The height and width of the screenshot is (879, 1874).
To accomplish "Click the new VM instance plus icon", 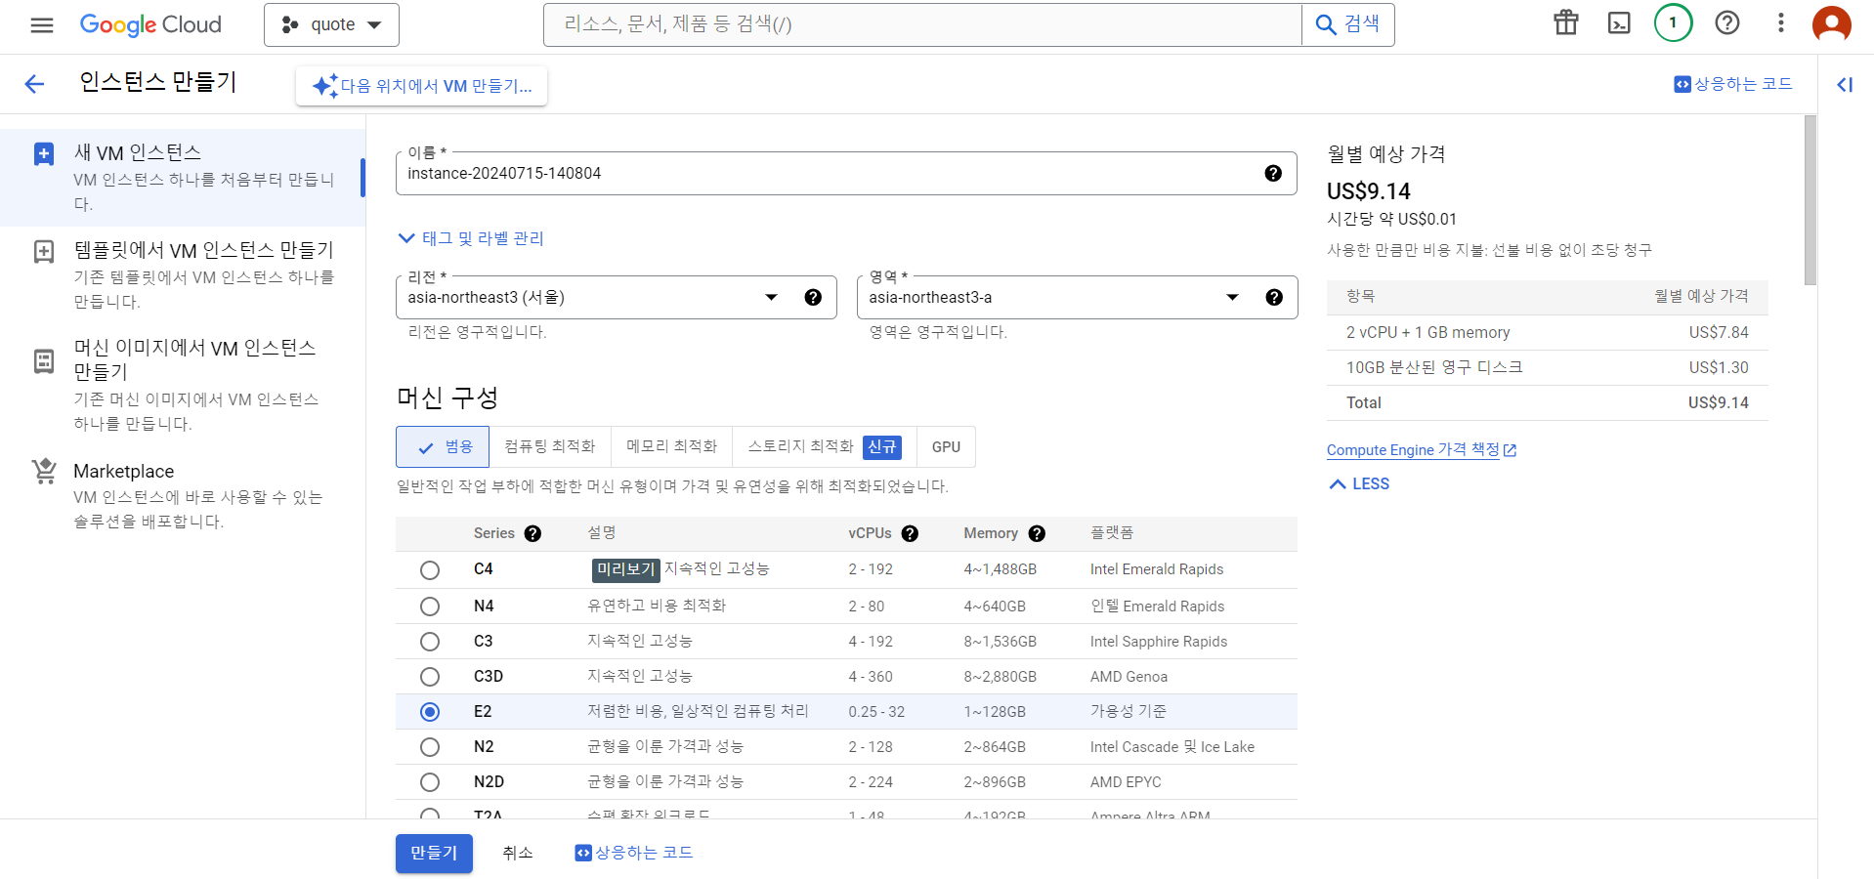I will (x=44, y=154).
